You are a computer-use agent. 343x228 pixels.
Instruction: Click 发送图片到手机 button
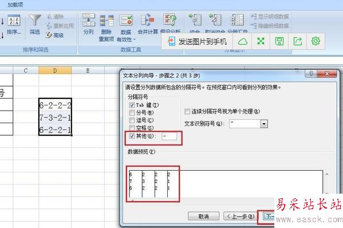(196, 41)
